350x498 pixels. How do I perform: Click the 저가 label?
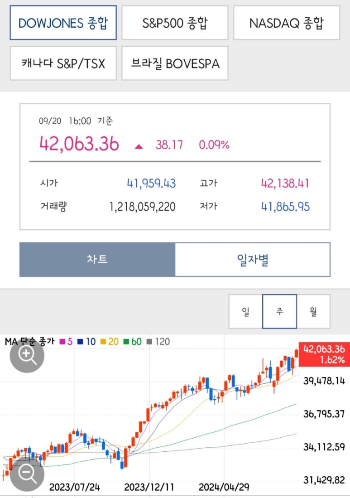208,207
